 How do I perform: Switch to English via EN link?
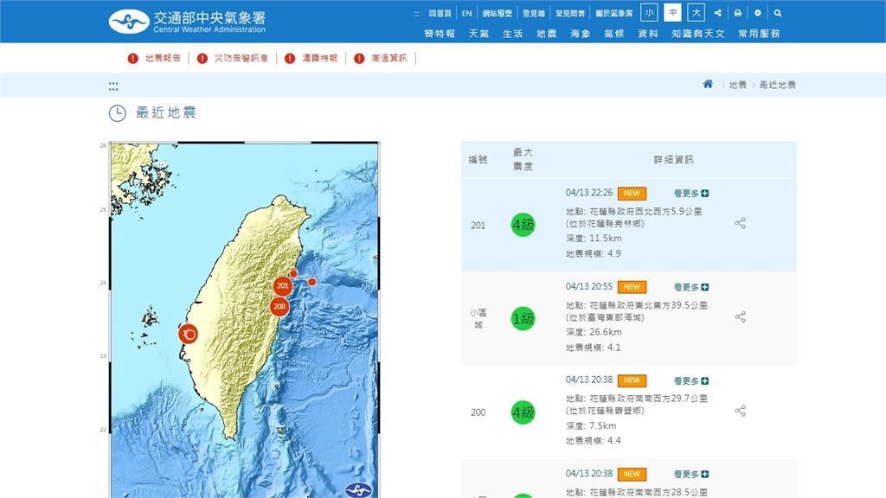click(x=466, y=13)
